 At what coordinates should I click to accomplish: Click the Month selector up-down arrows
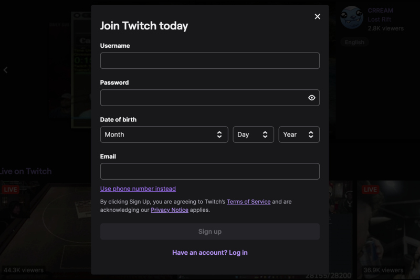(219, 134)
